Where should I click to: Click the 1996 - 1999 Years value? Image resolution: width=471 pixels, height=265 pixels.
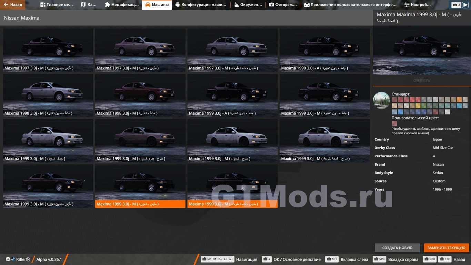tap(442, 189)
